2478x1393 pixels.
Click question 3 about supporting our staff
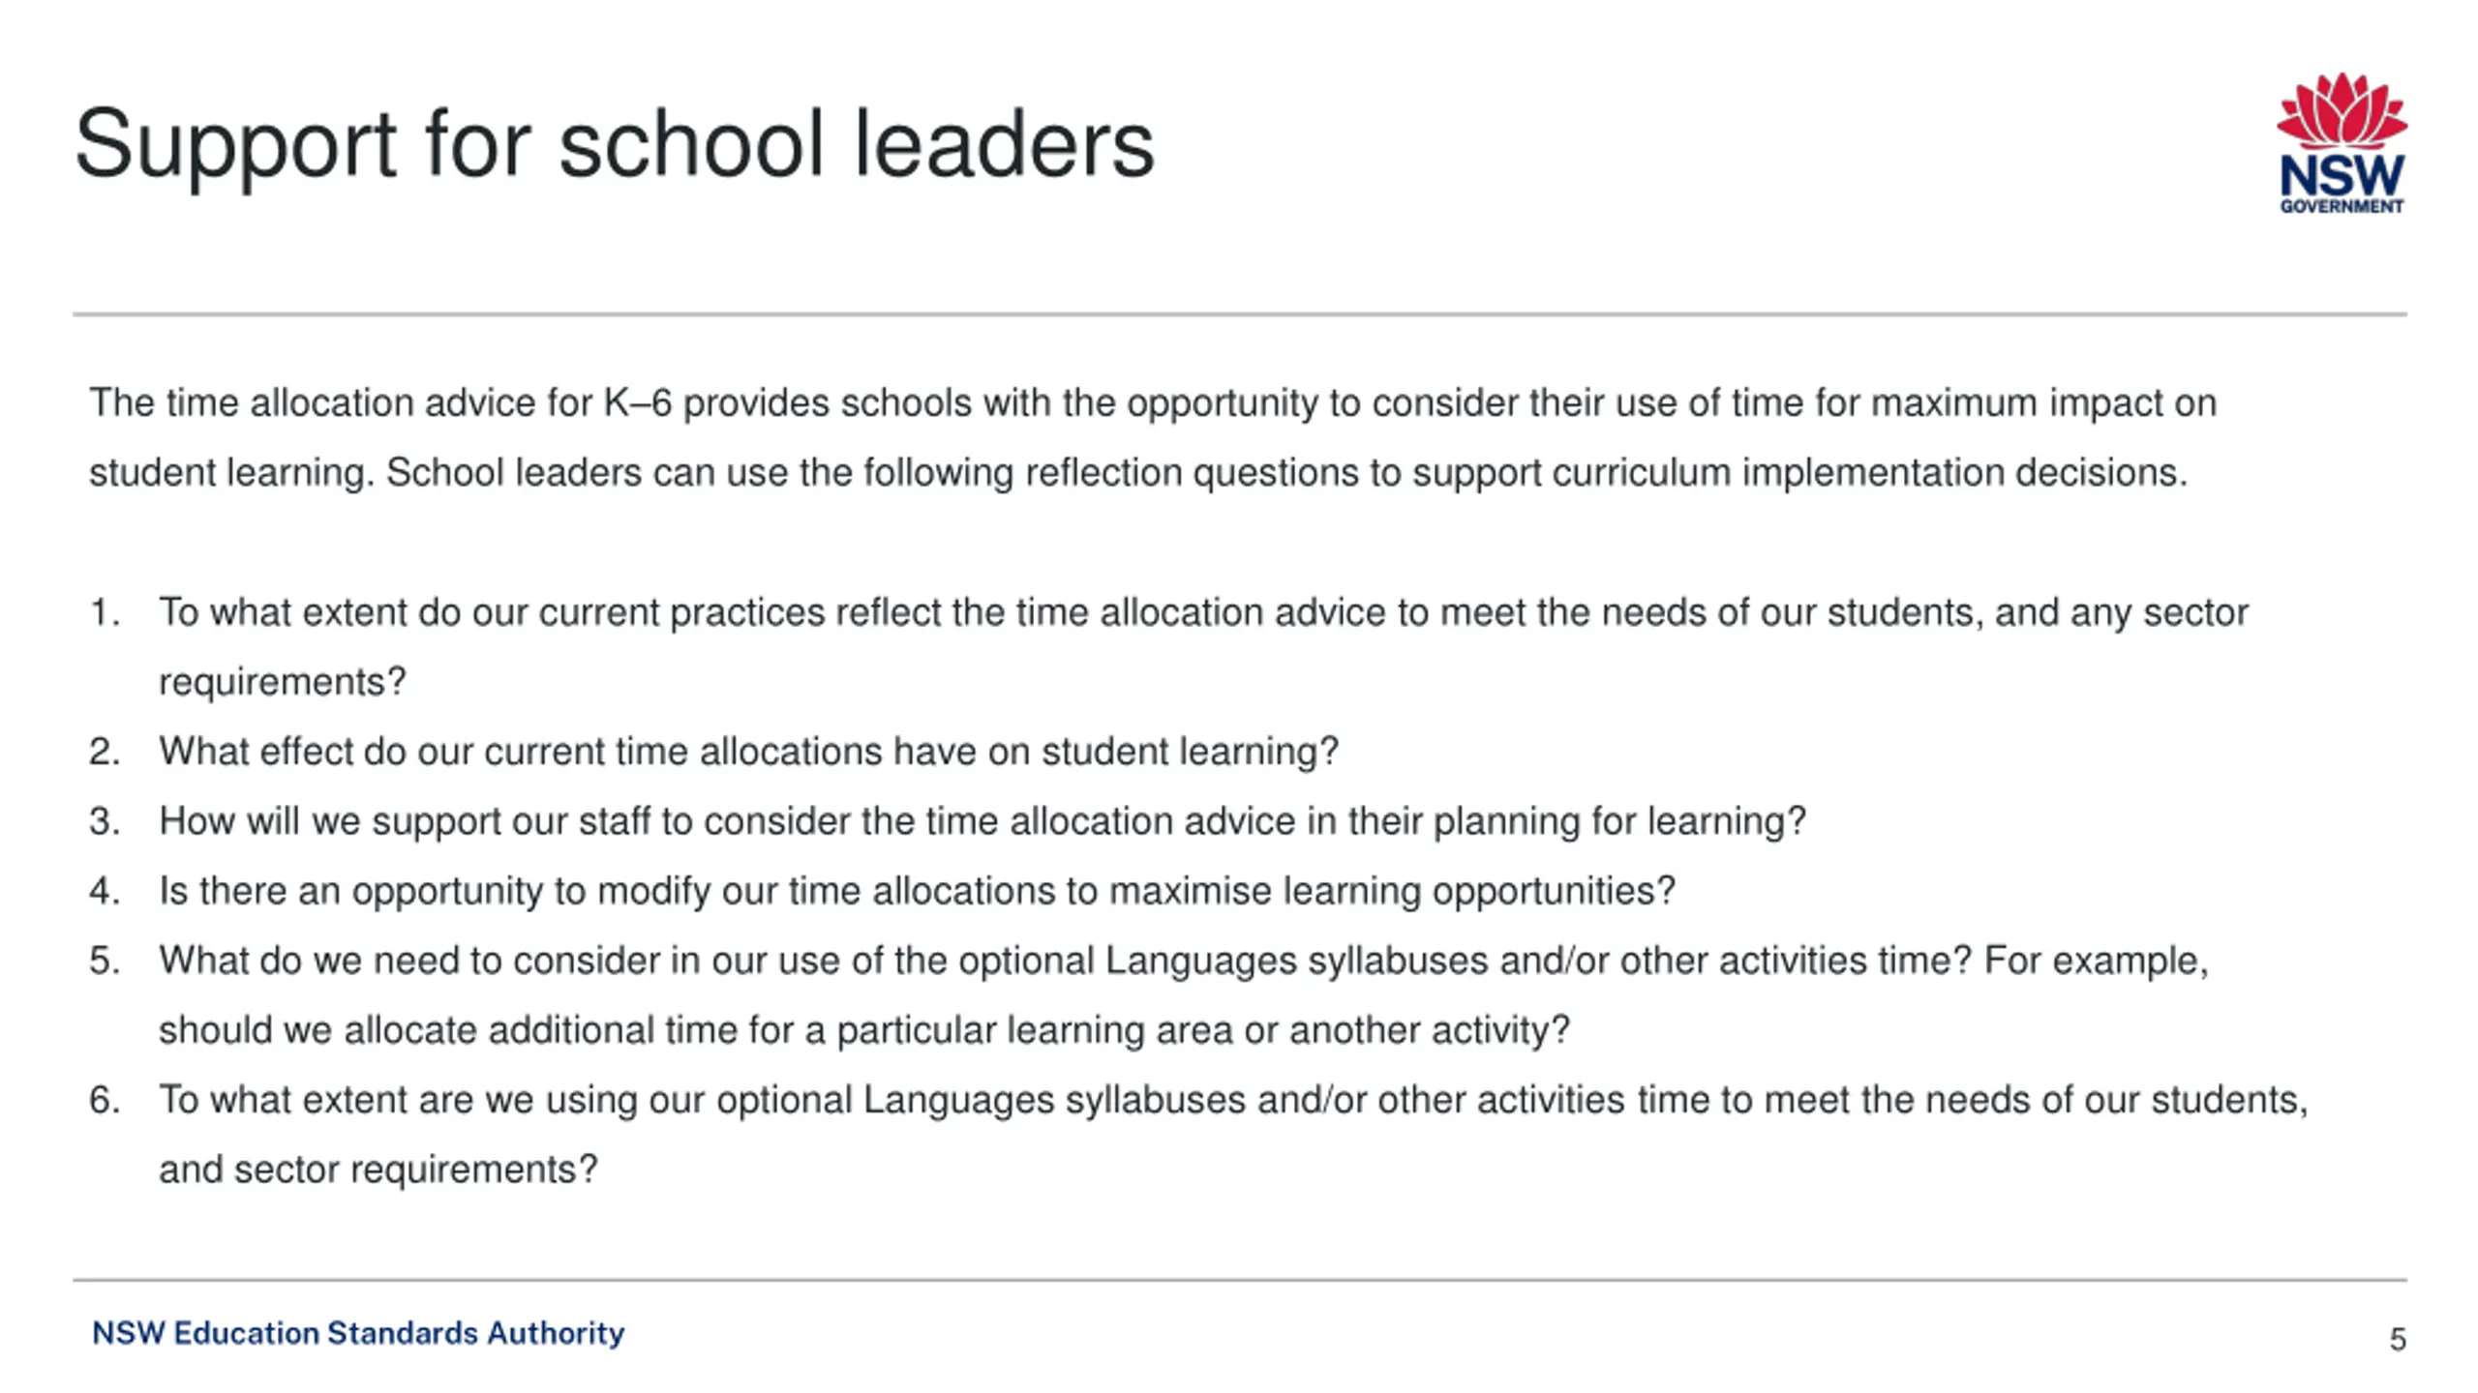[x=982, y=821]
